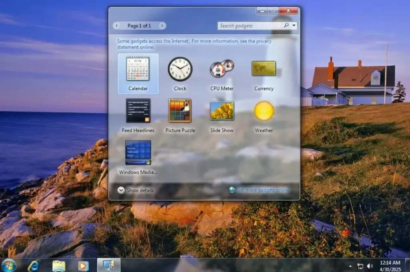Expand the Show details panel
Viewport: 410px width, 272px height.
pyautogui.click(x=121, y=190)
